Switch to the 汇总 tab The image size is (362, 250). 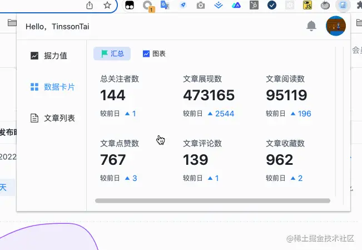(112, 53)
